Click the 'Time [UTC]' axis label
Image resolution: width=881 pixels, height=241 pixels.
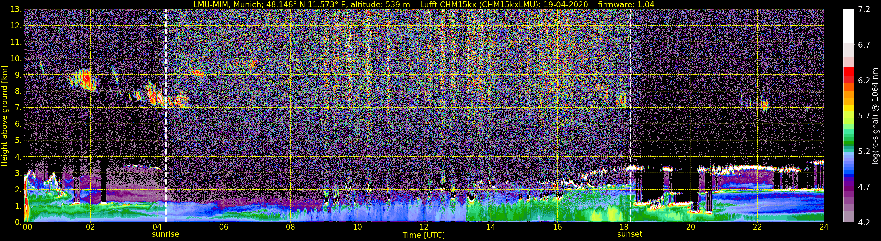[x=424, y=235]
